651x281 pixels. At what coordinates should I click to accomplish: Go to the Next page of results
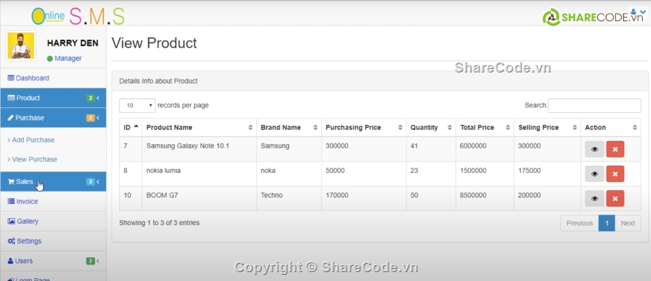pyautogui.click(x=627, y=223)
